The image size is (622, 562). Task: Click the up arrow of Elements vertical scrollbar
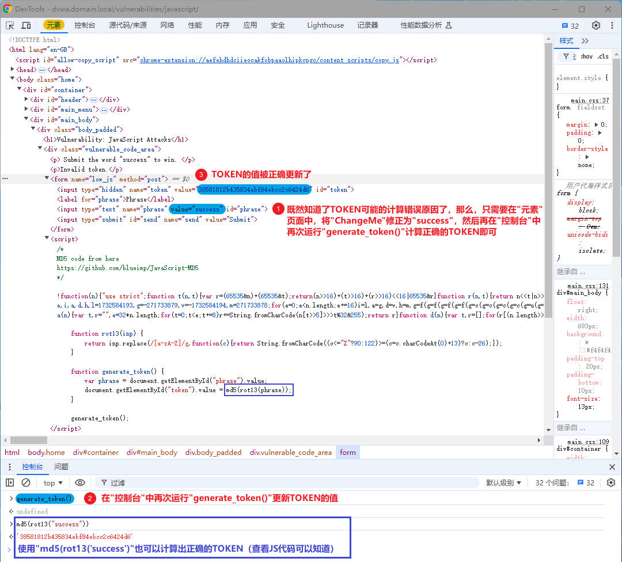[549, 39]
